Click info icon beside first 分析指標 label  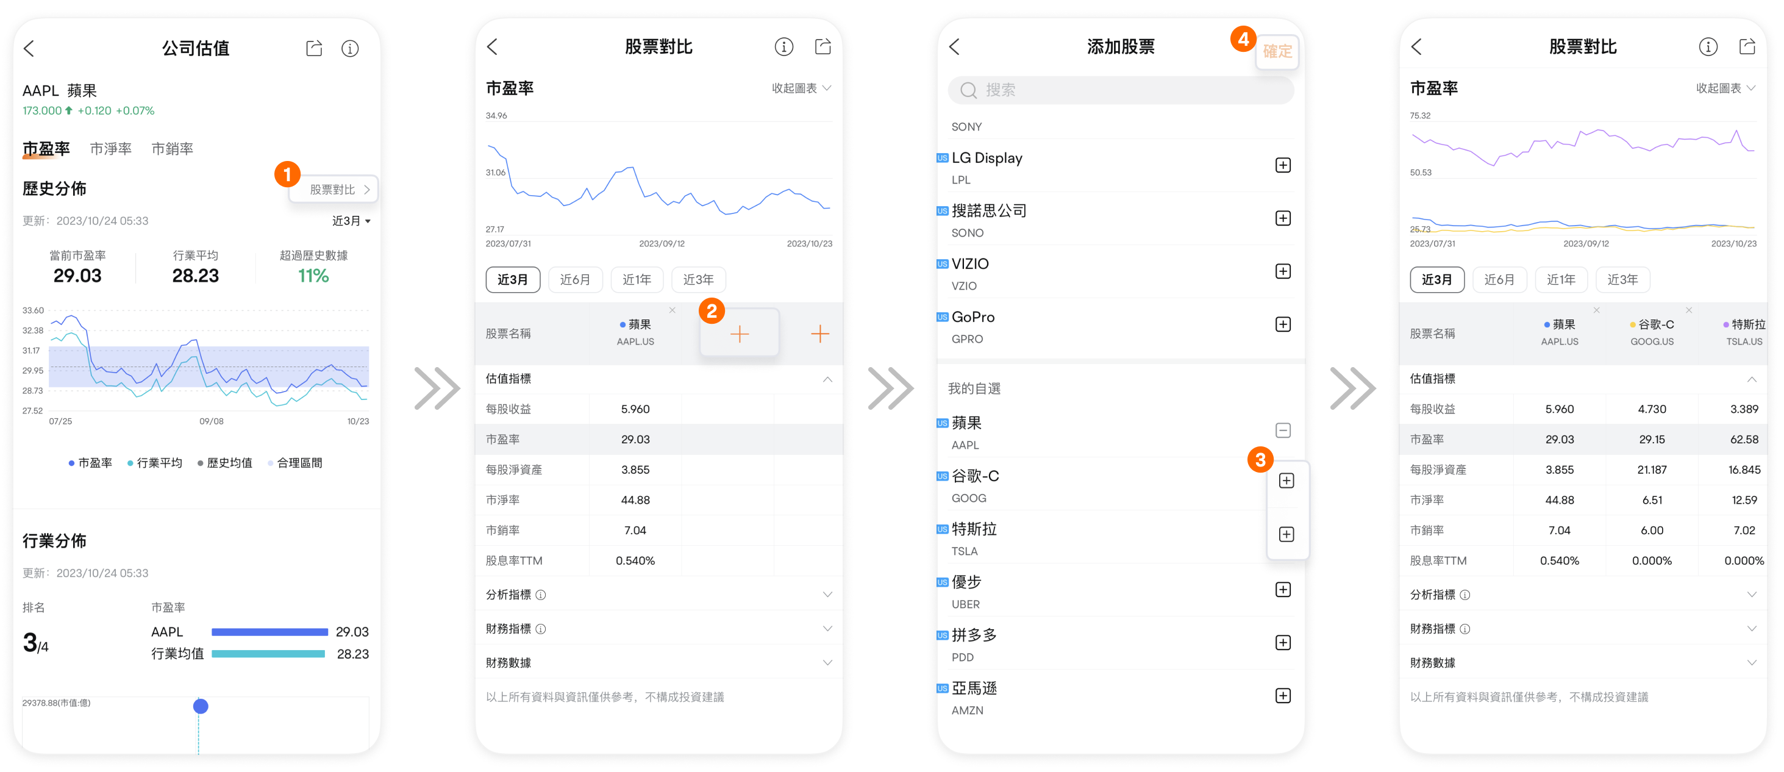(541, 595)
